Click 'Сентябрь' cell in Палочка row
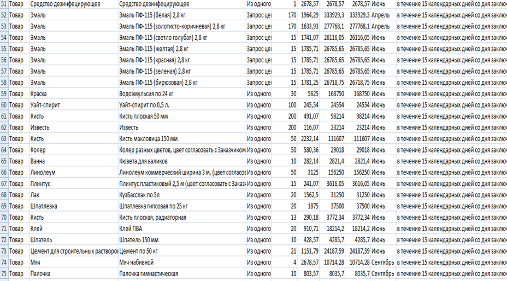Screen dimensions: 507x281 pyautogui.click(x=383, y=273)
